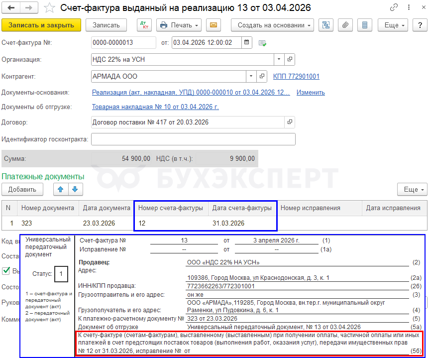429x358 pixels.
Task: Expand the Контрагент dropdown list
Action: click(251, 77)
